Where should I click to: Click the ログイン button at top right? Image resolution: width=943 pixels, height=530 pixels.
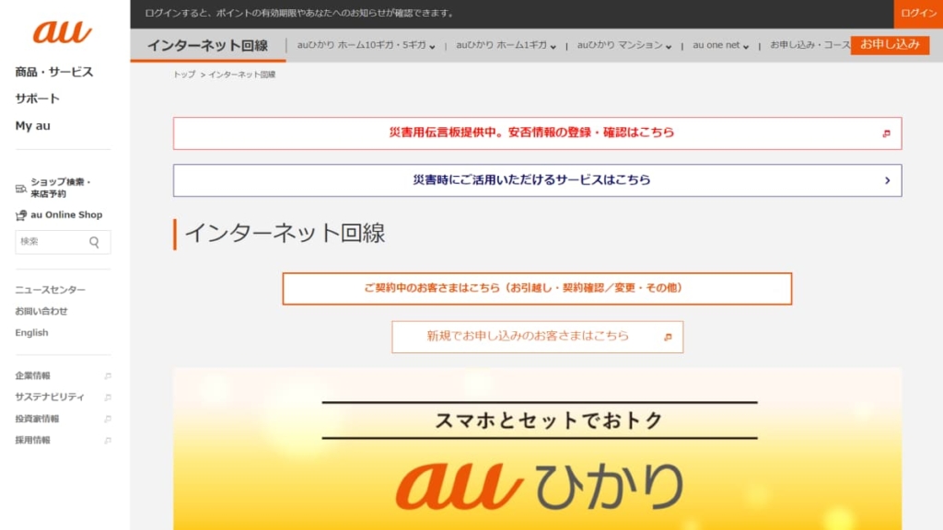coord(917,14)
